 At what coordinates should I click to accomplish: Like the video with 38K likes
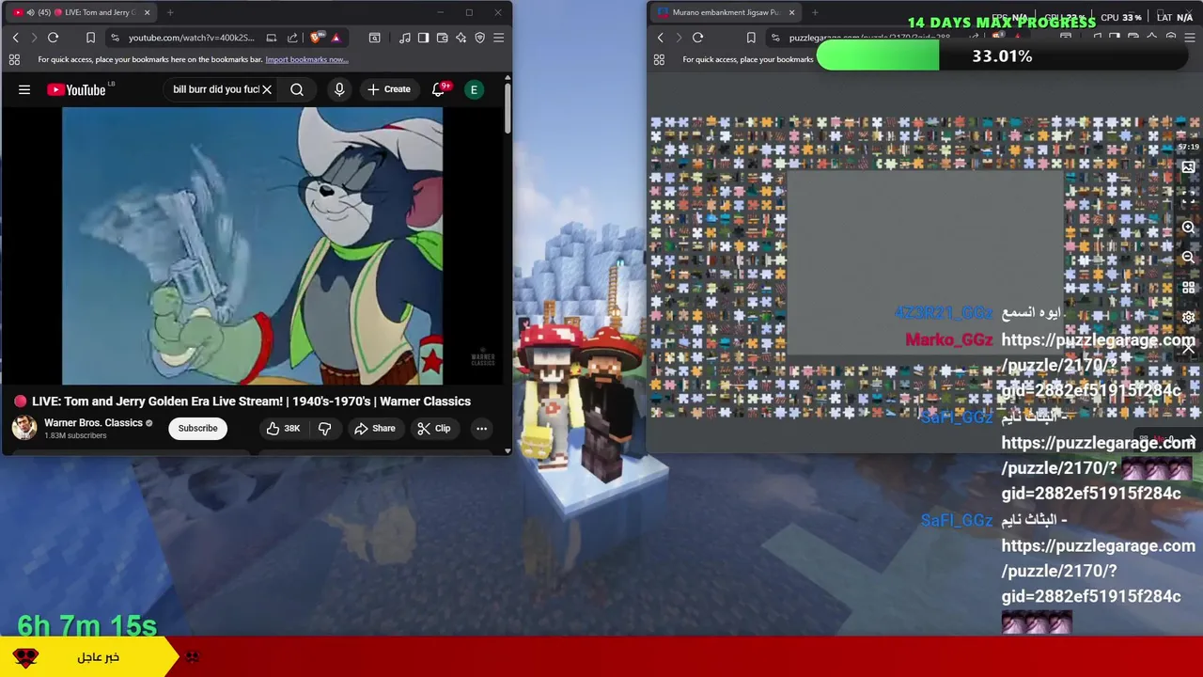click(x=283, y=428)
